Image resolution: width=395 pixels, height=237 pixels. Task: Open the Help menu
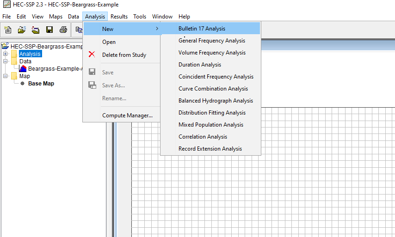(184, 16)
